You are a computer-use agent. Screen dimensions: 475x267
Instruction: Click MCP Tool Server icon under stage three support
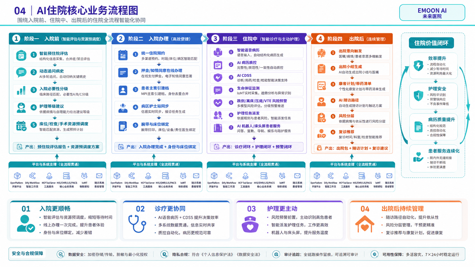click(245, 176)
